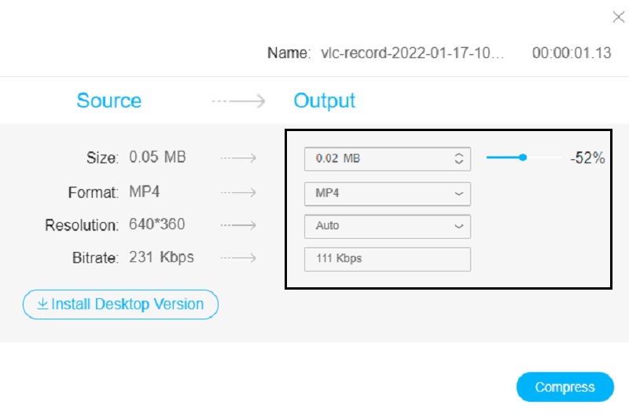Image resolution: width=629 pixels, height=416 pixels.
Task: Select the Source heading
Action: click(x=109, y=101)
